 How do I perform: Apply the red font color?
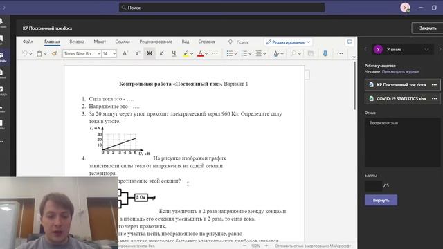[x=200, y=53]
